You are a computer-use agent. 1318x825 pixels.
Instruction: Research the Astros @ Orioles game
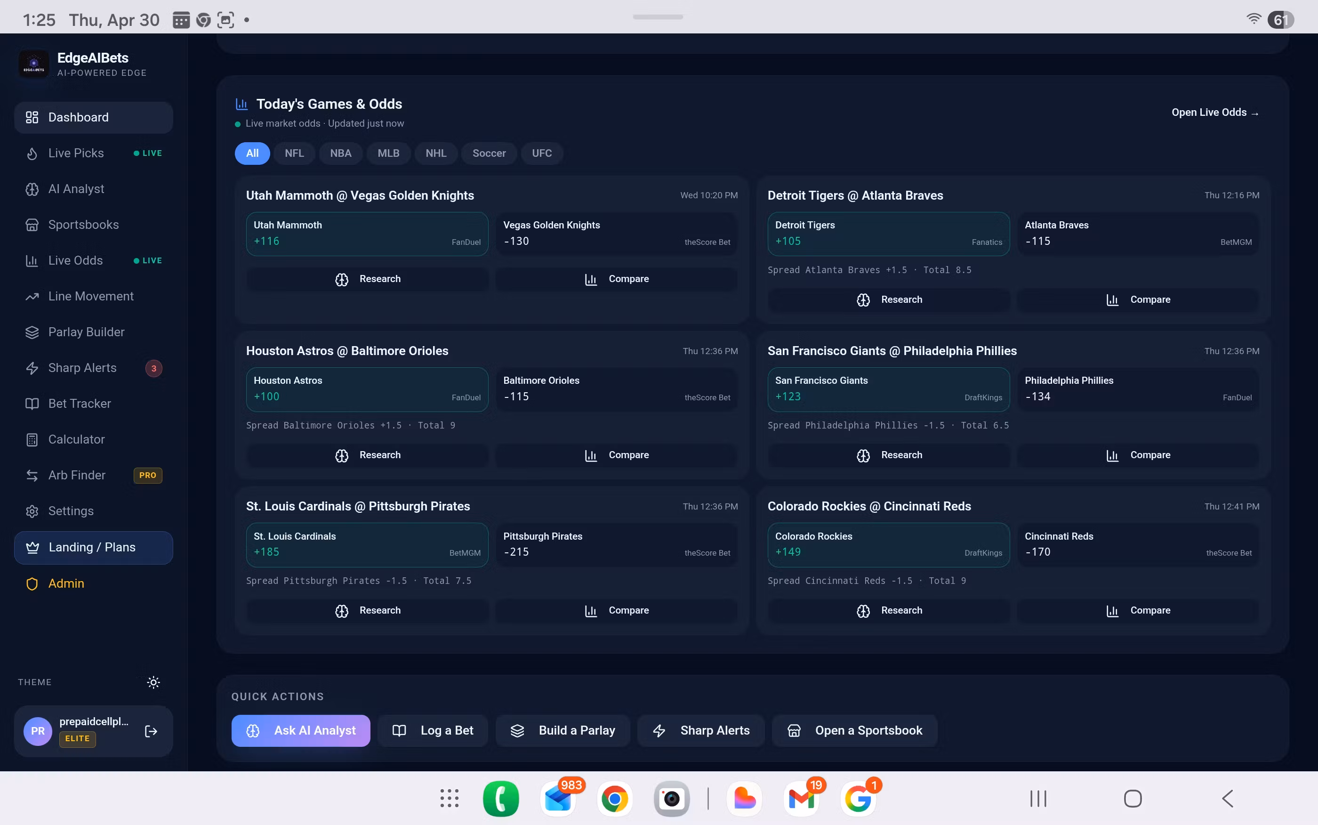(367, 456)
